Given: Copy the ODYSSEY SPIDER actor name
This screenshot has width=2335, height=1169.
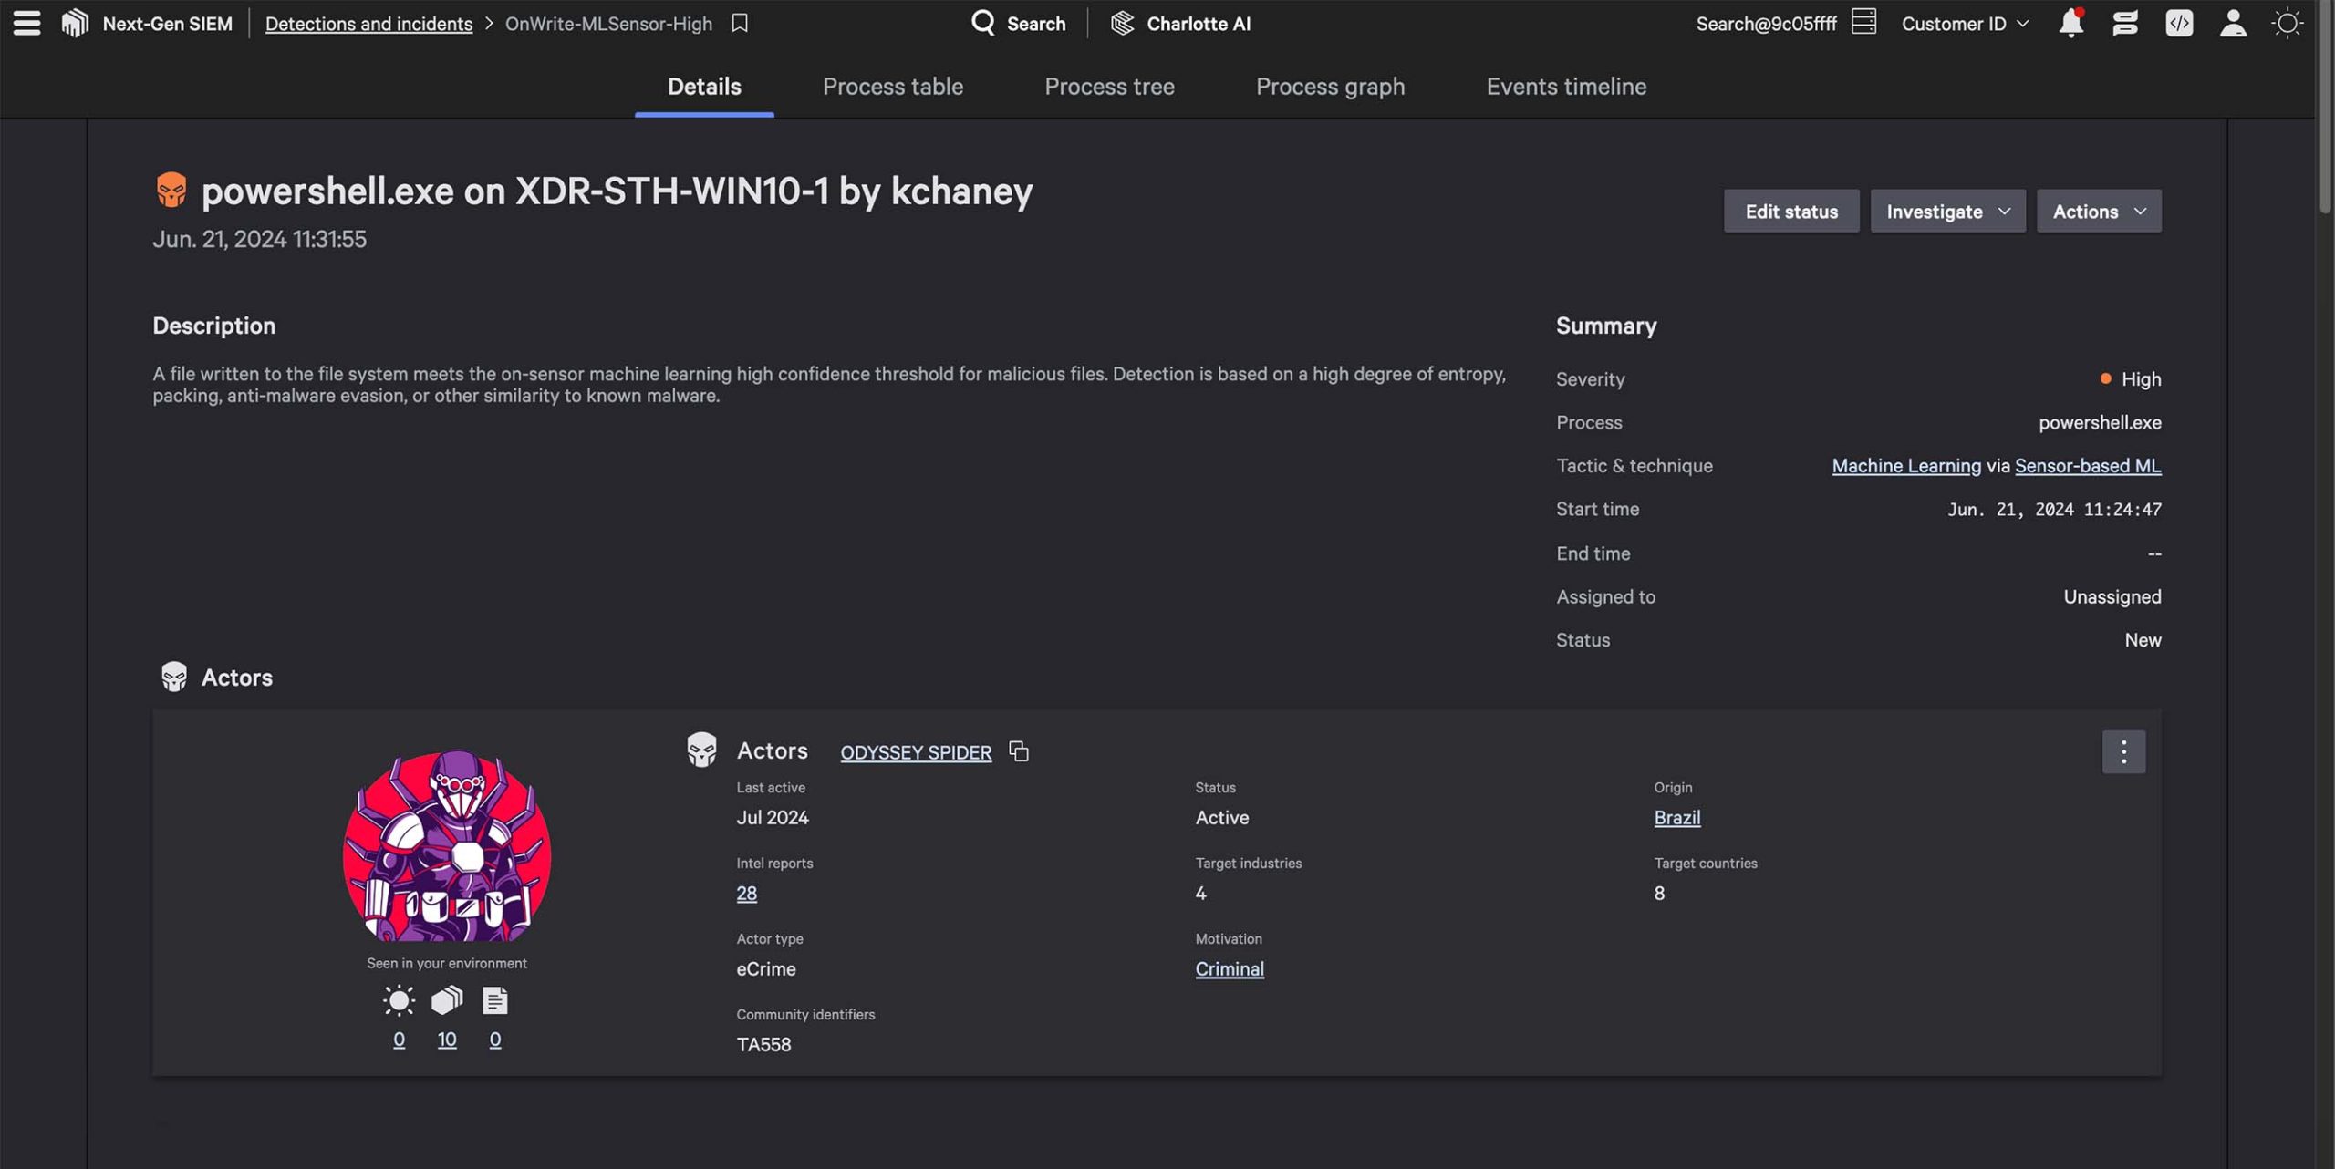Looking at the screenshot, I should (x=1019, y=751).
